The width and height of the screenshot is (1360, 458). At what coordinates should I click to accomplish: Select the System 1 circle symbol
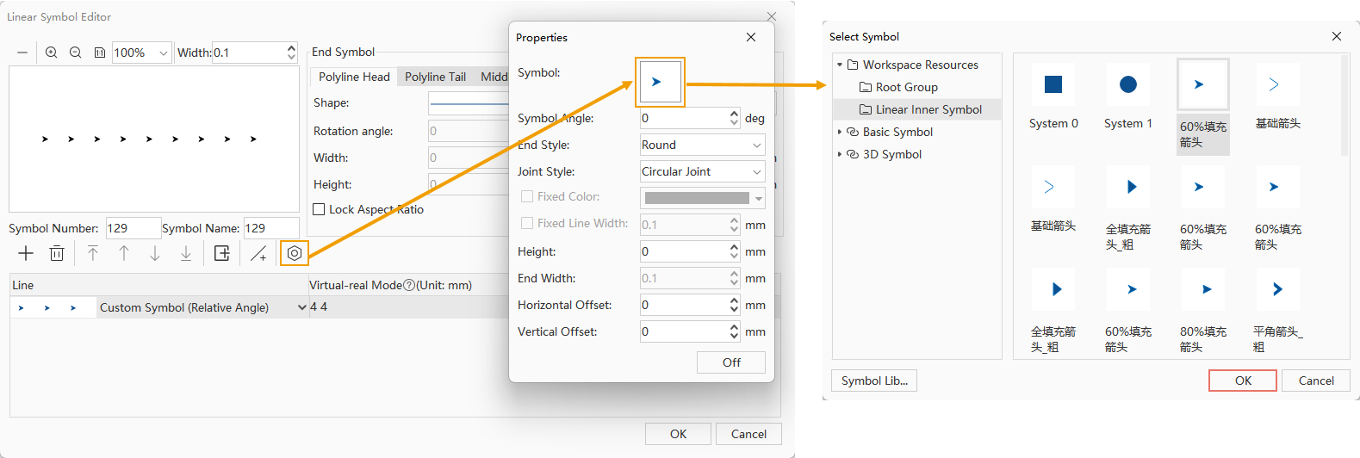1127,84
